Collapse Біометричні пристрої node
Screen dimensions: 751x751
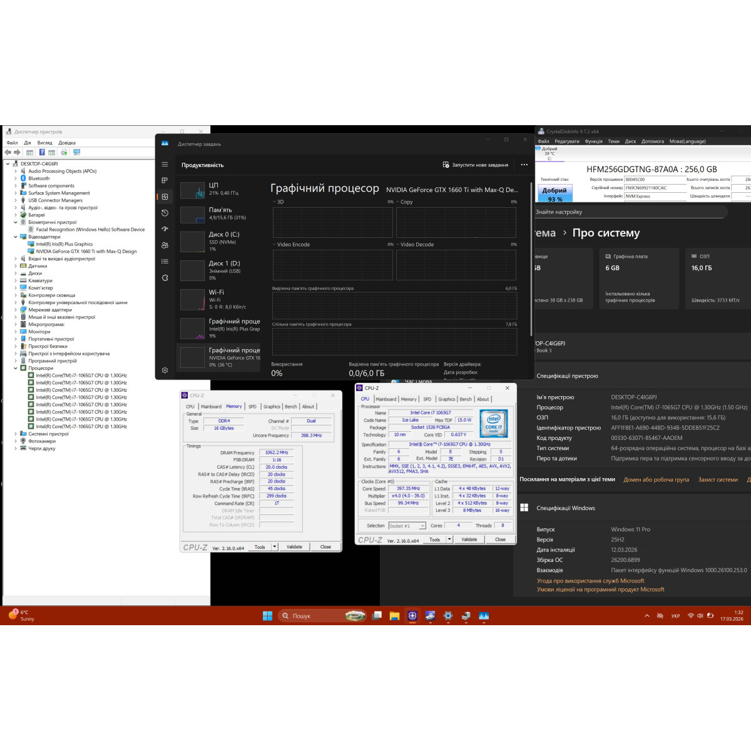click(x=16, y=222)
